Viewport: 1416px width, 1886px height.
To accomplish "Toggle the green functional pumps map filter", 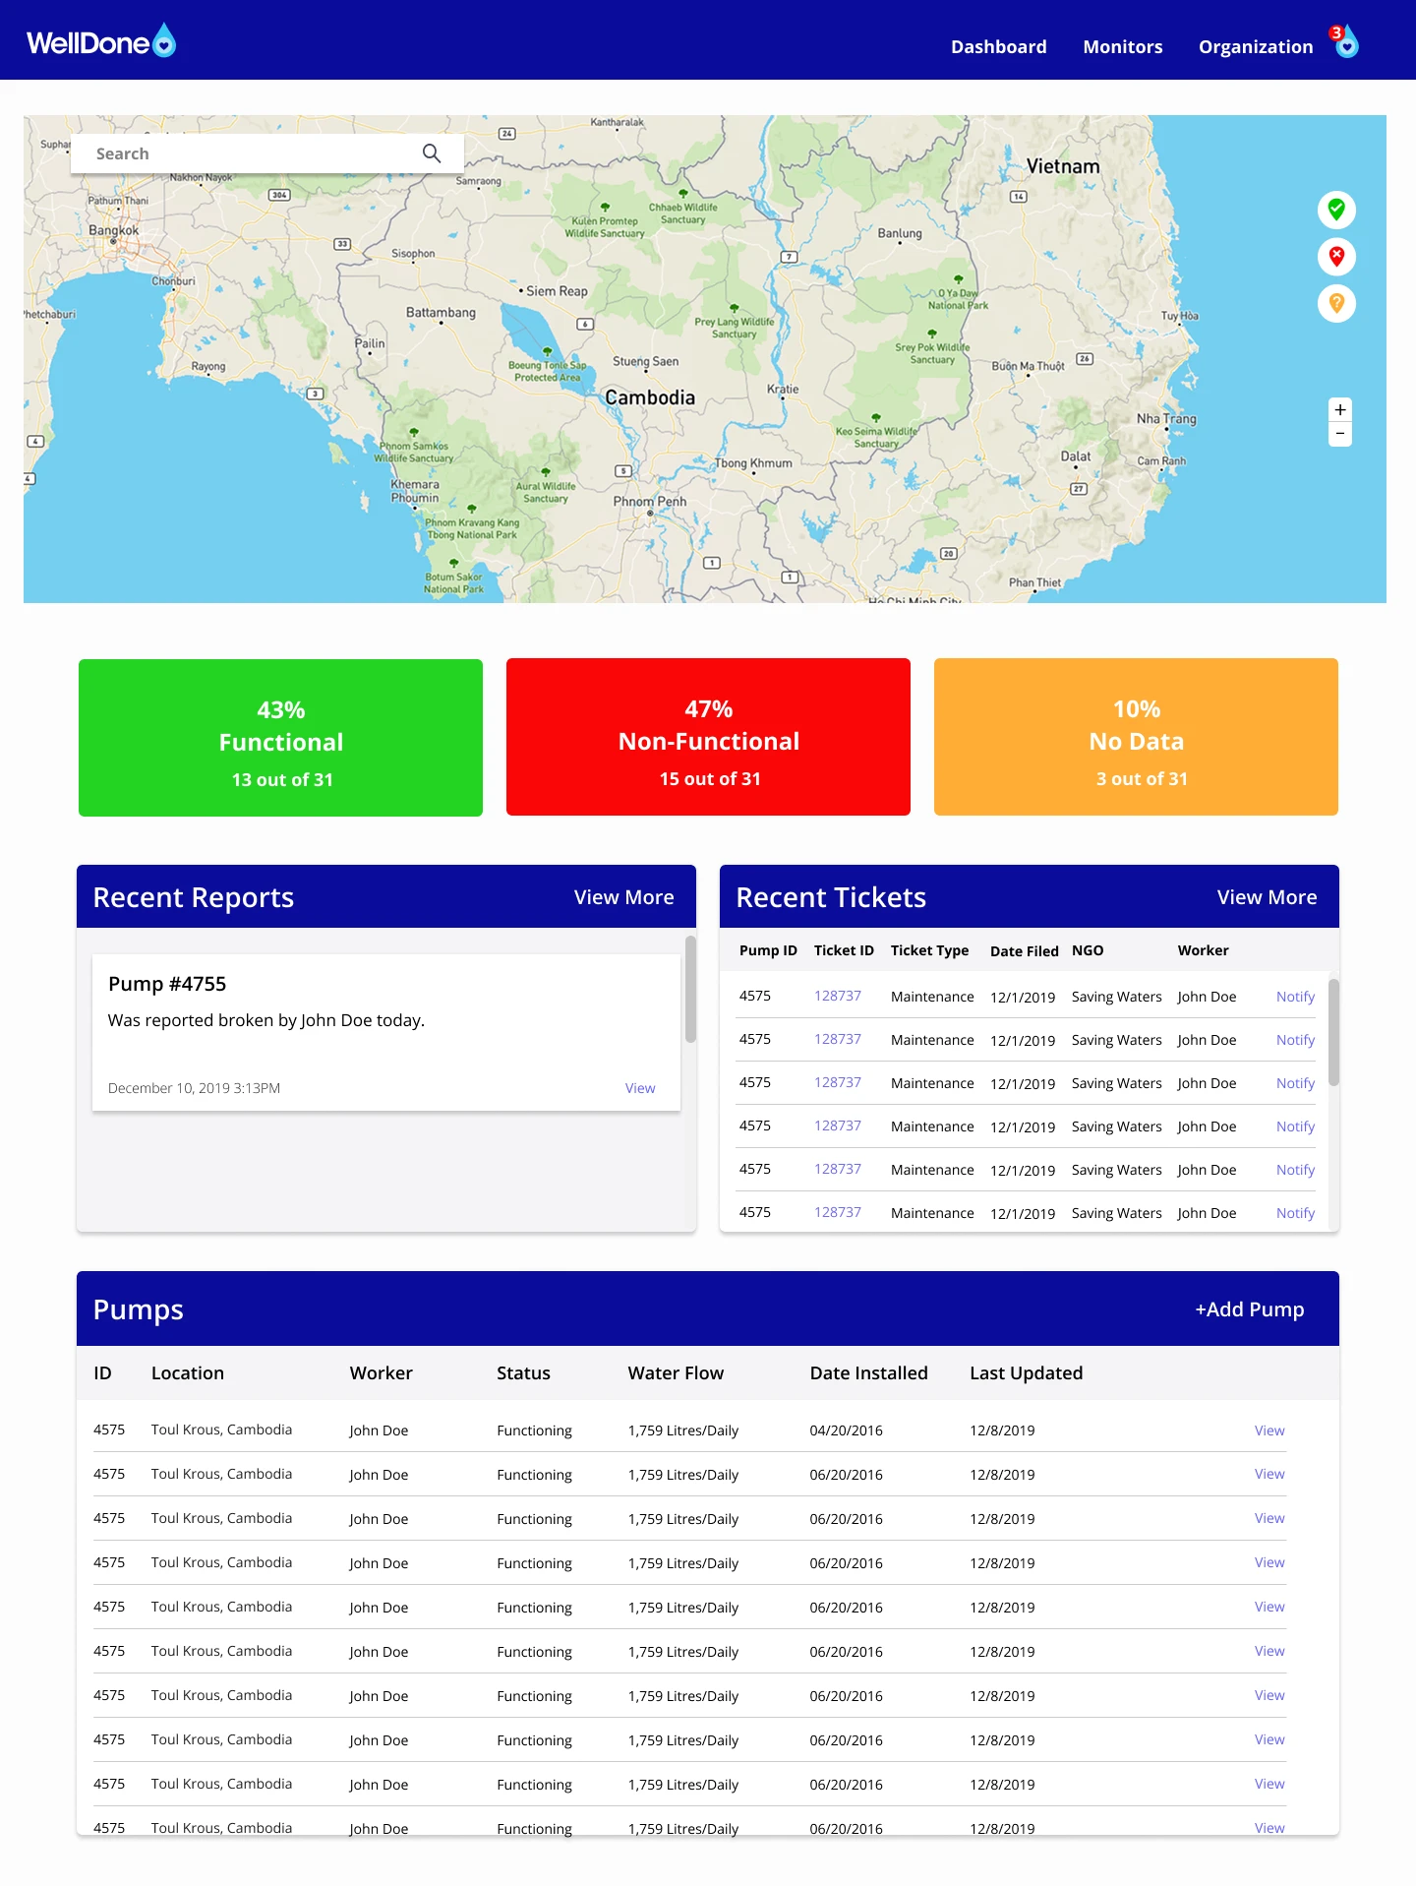I will (x=1336, y=210).
